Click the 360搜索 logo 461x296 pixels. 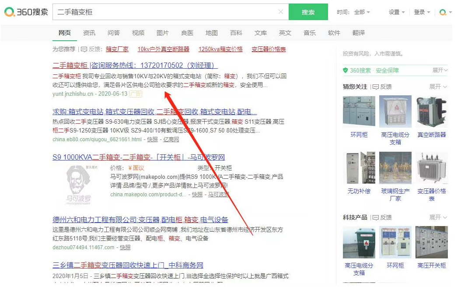26,12
